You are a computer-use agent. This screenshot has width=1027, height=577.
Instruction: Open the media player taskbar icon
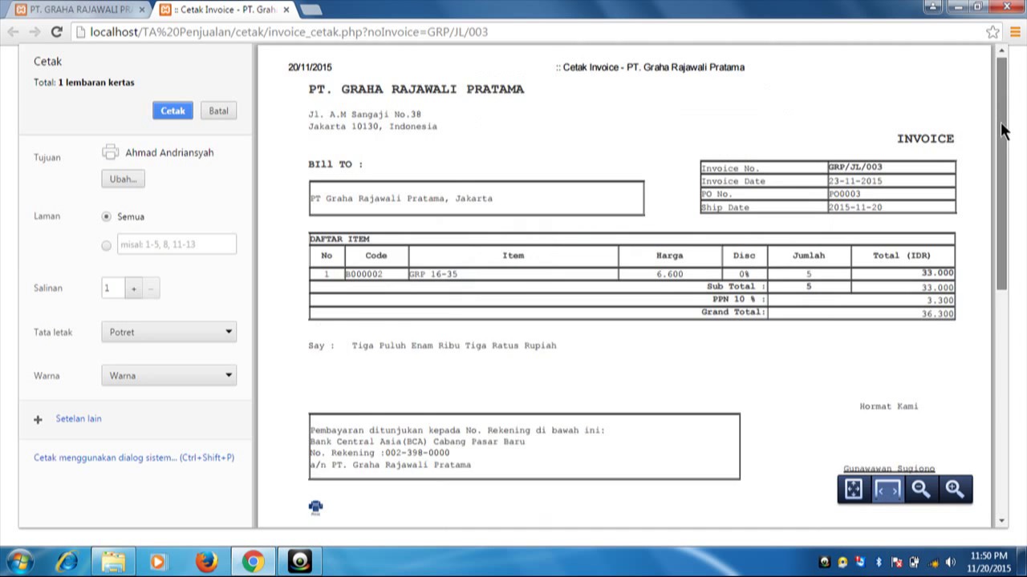[x=158, y=562]
